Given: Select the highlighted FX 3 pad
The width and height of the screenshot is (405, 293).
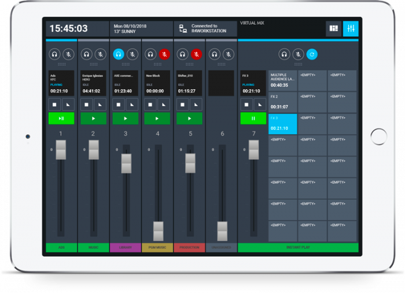Looking at the screenshot, I should [x=283, y=123].
